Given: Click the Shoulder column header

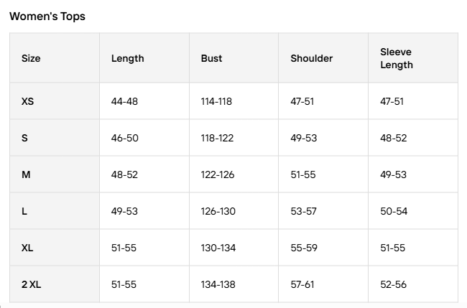Looking at the screenshot, I should 311,58.
